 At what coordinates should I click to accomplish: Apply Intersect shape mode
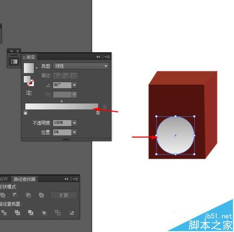coord(28,195)
